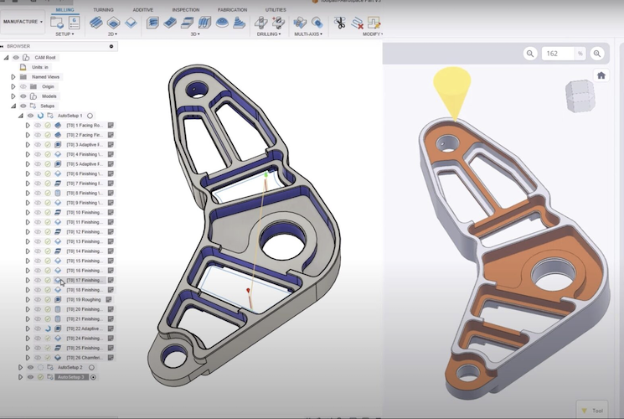Open the MODIFY dropdown menu
The height and width of the screenshot is (419, 624).
point(373,34)
